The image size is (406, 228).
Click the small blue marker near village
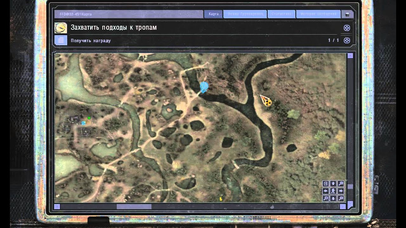pos(83,123)
